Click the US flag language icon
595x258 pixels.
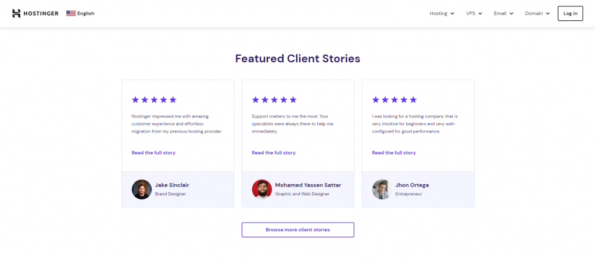[71, 13]
